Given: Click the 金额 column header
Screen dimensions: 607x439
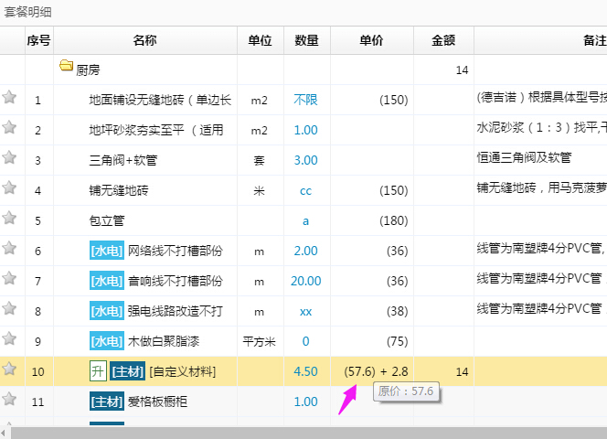Looking at the screenshot, I should pyautogui.click(x=443, y=40).
